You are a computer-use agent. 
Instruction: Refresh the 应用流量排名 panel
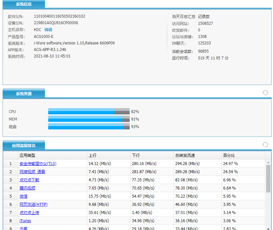265,144
